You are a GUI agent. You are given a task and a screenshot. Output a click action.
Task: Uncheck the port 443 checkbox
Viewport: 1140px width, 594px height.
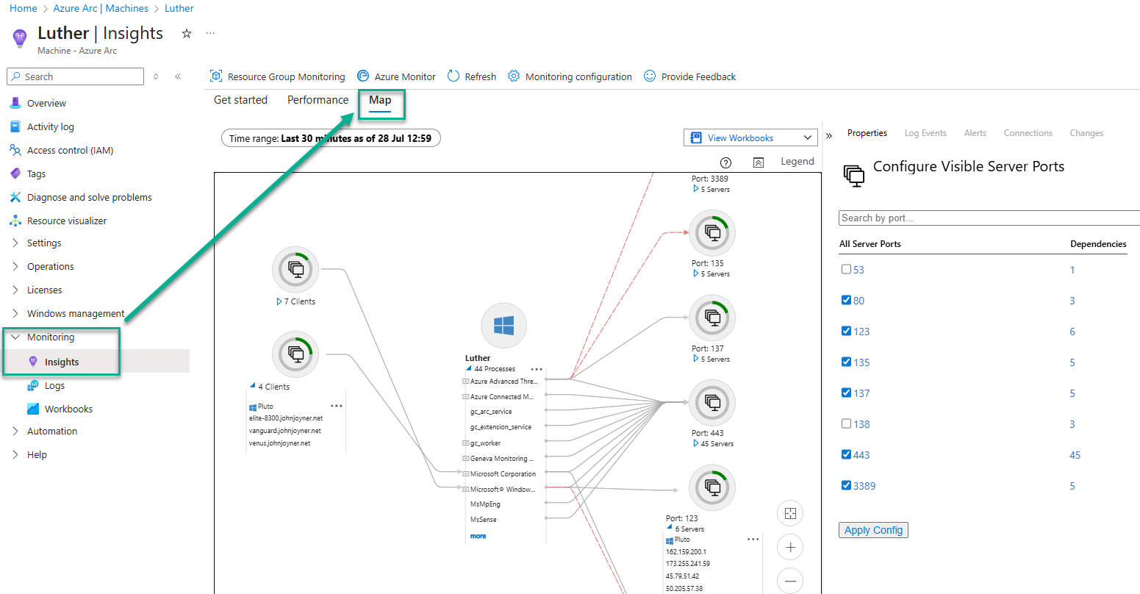pos(846,454)
